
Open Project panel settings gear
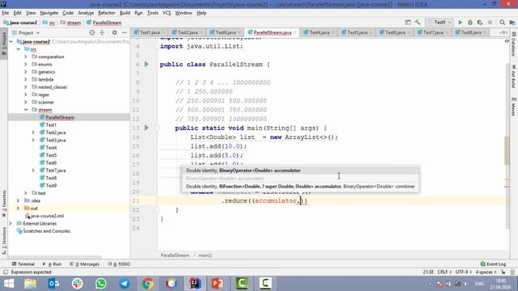(x=114, y=32)
